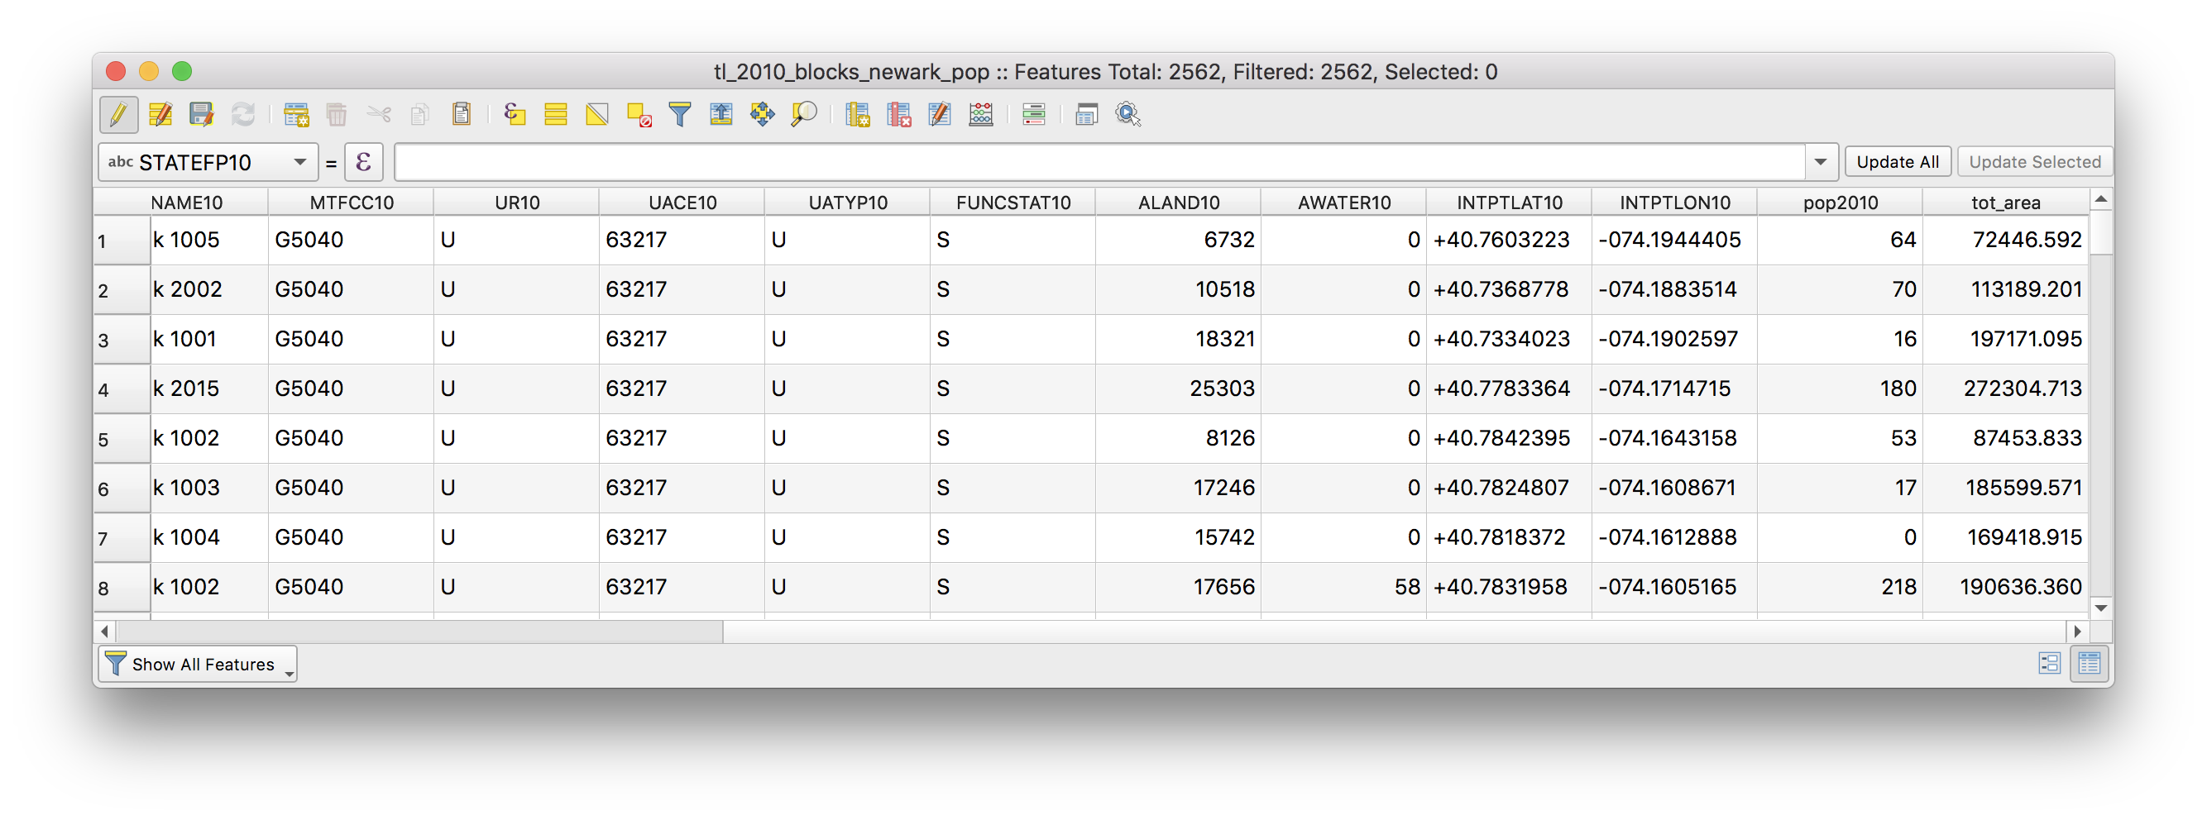The height and width of the screenshot is (820, 2207).
Task: Open the expression builder epsilon button
Action: pos(363,162)
